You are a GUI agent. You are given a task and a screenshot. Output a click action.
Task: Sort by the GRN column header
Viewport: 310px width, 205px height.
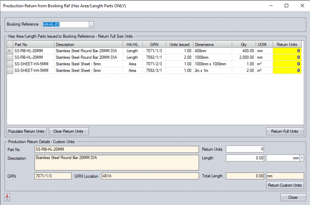pyautogui.click(x=154, y=45)
